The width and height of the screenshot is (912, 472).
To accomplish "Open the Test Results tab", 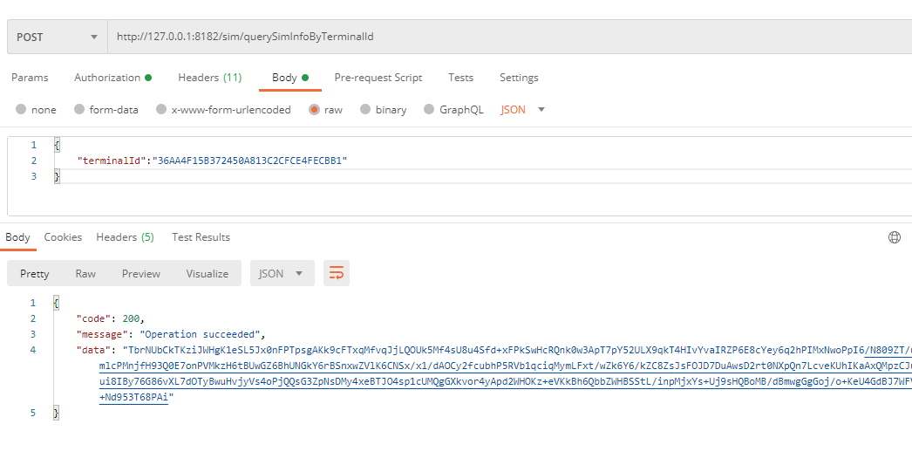I will (201, 237).
